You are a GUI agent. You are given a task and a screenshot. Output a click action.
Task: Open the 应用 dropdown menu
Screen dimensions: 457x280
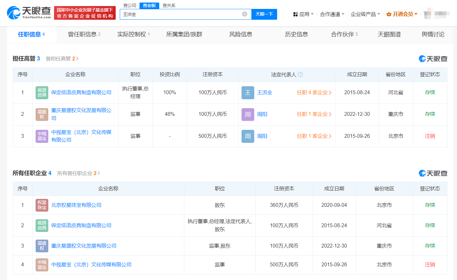click(304, 14)
